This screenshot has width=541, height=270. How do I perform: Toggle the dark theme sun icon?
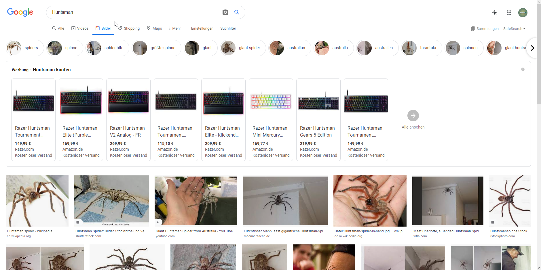(494, 13)
